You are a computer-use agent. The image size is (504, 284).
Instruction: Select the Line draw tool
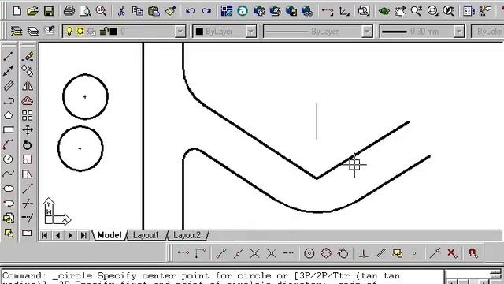pos(9,56)
